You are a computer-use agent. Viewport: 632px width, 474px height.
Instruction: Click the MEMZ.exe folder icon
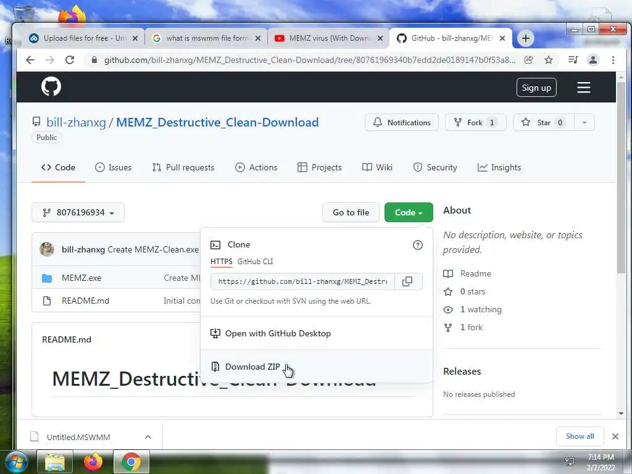pyautogui.click(x=47, y=278)
